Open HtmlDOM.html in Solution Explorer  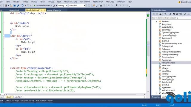pyautogui.click(x=168, y=63)
